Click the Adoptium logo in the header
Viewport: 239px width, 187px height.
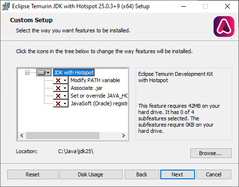click(224, 27)
